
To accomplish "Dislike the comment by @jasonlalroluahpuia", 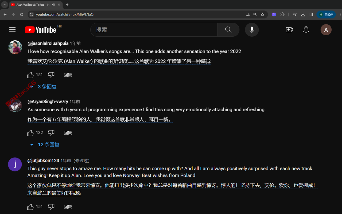I will tap(51, 75).
